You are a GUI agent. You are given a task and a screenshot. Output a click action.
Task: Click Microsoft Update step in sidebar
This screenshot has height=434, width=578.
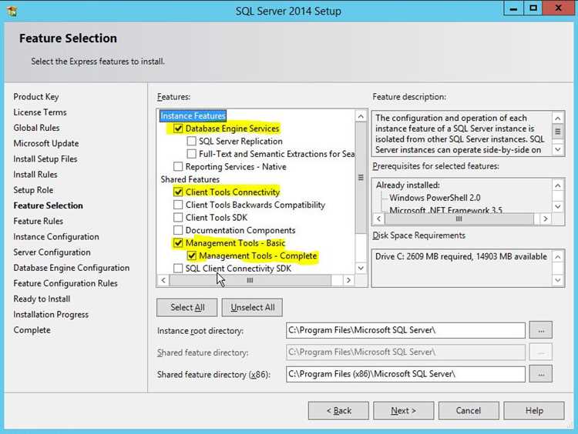pyautogui.click(x=46, y=143)
